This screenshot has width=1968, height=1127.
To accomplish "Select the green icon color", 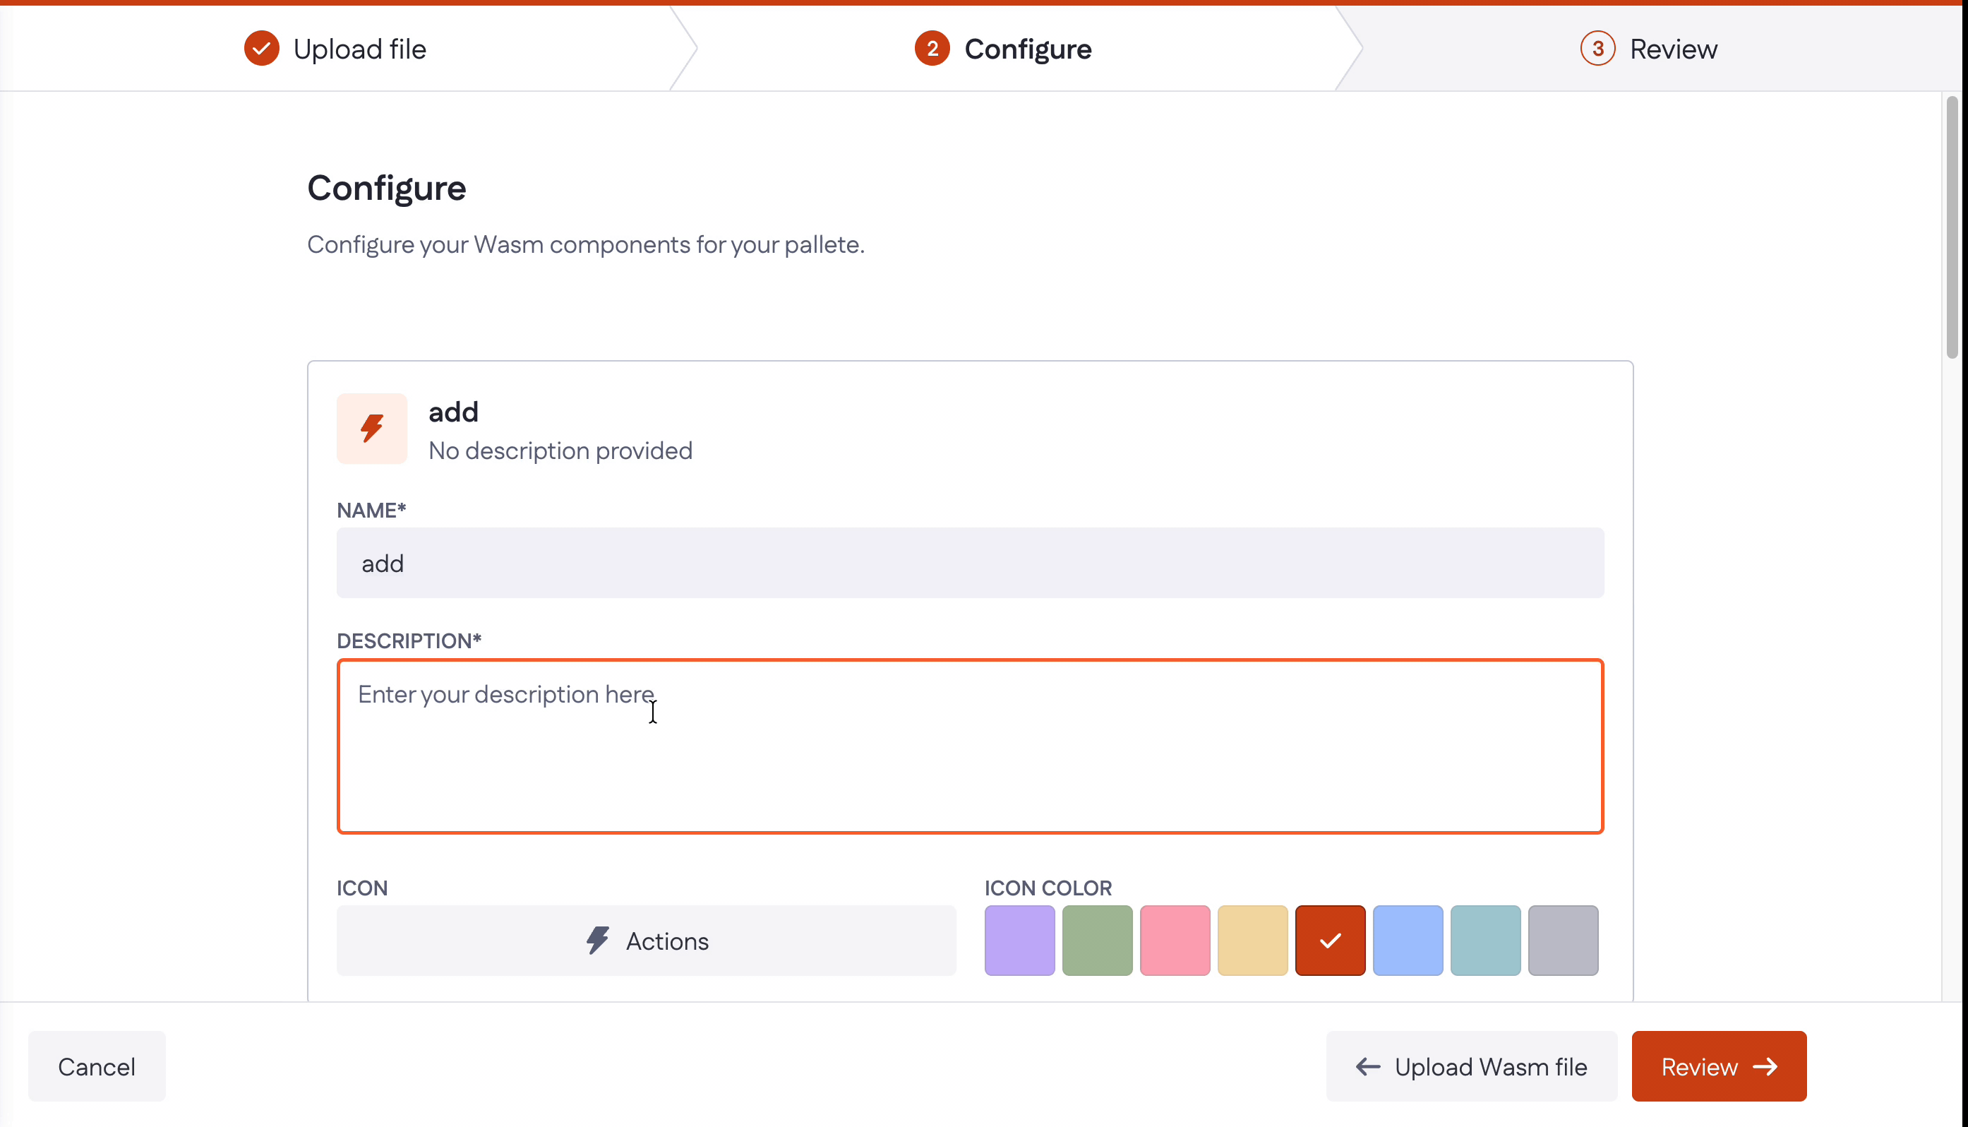I will [x=1097, y=941].
